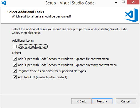Click the "Add to PATH (available after restart)" label
This screenshot has height=108, width=140.
point(43,77)
